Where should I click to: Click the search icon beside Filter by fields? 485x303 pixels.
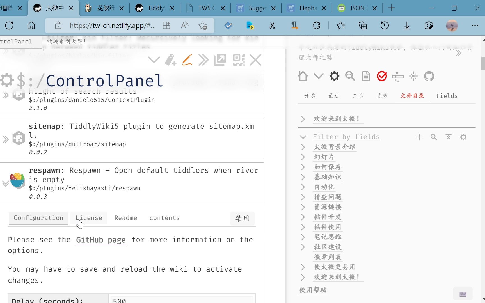pyautogui.click(x=434, y=137)
